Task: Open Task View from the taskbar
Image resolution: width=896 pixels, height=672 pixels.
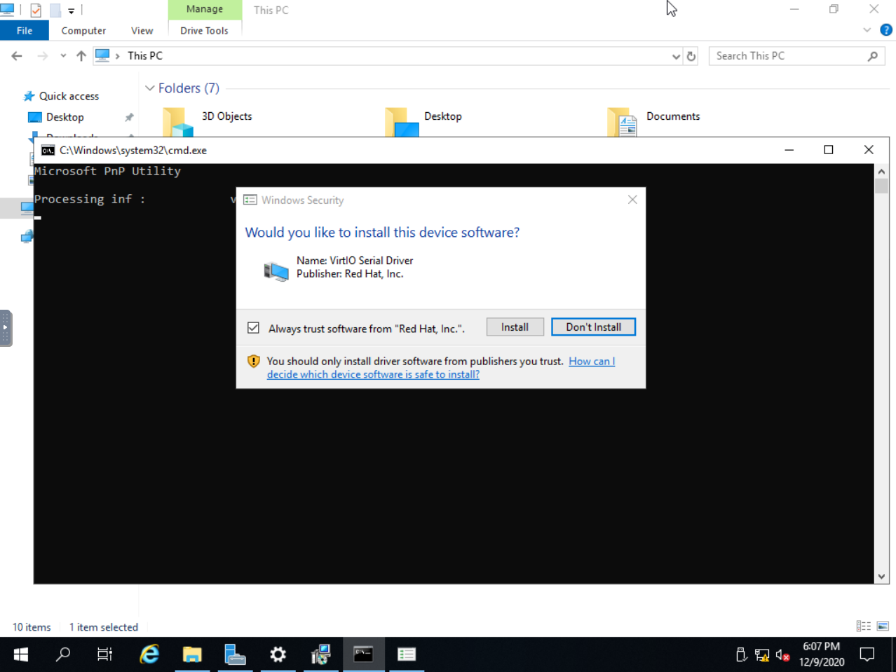Action: click(104, 654)
